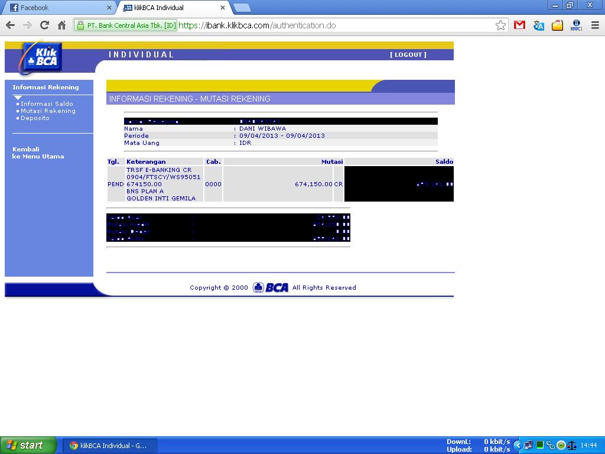
Task: Open Mutasi Rekening in sidebar
Action: point(48,111)
